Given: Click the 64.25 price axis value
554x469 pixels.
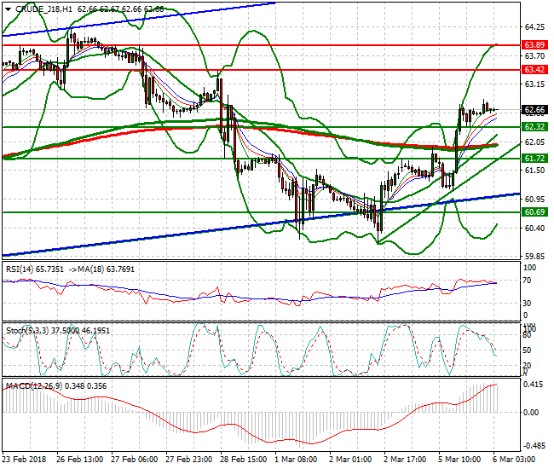Looking at the screenshot, I should tap(534, 26).
